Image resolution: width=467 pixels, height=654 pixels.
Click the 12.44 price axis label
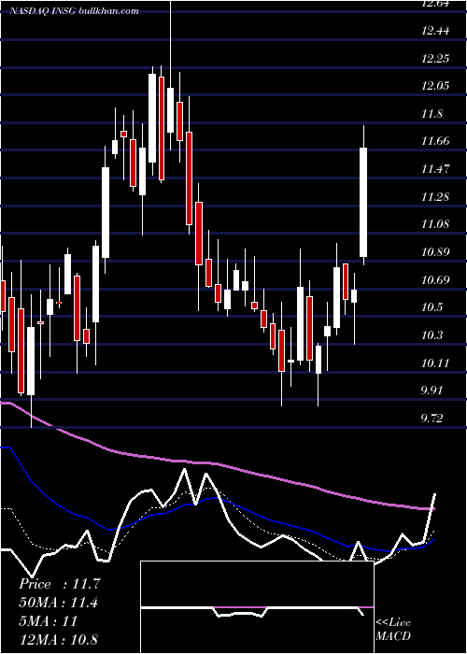point(436,31)
